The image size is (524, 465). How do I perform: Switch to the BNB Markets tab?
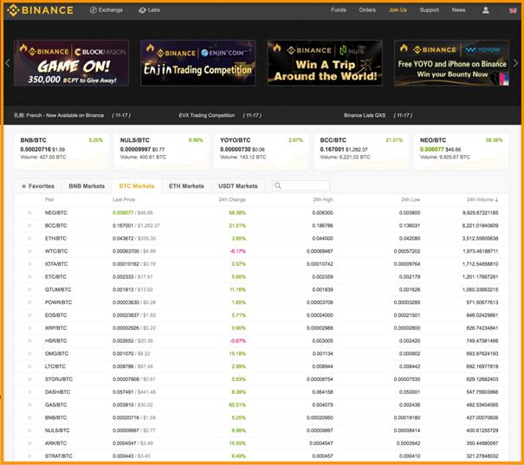[x=87, y=186]
